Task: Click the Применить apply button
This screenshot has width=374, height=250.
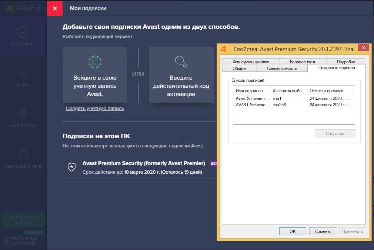Action: (352, 231)
